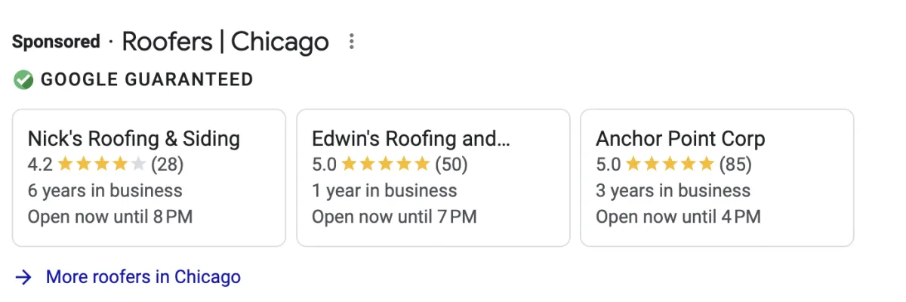
Task: Click the Sponsored label
Action: pyautogui.click(x=56, y=42)
